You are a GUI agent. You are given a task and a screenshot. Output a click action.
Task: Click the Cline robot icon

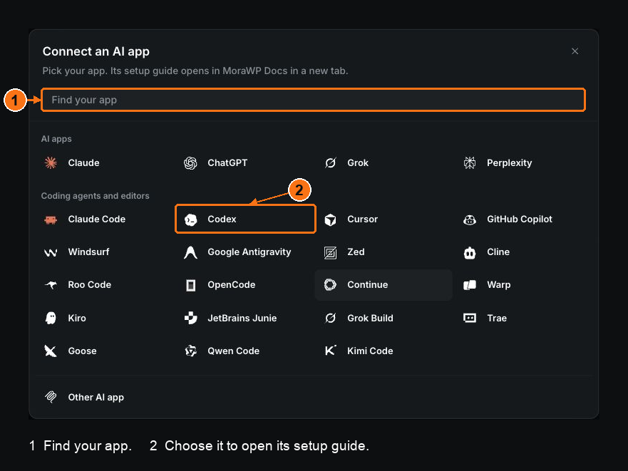pyautogui.click(x=470, y=252)
